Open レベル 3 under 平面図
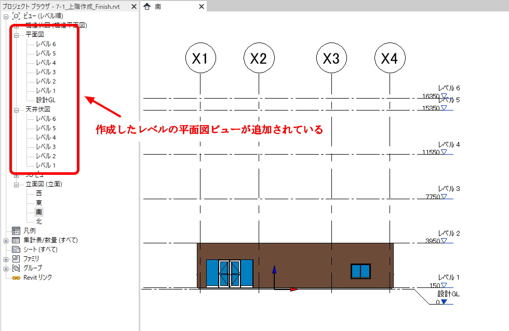The height and width of the screenshot is (331, 509). [x=46, y=72]
